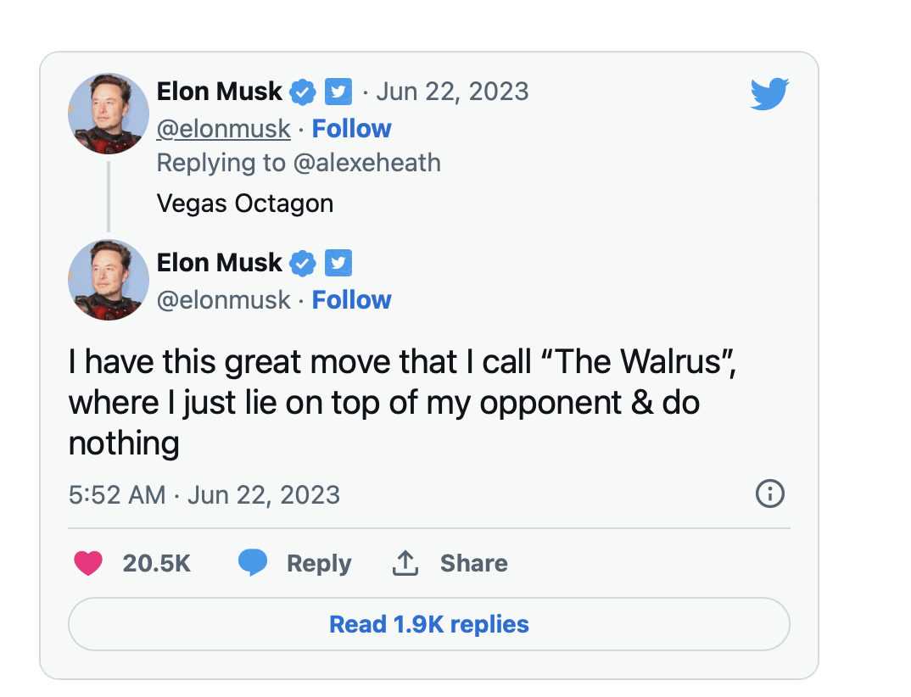Click the second Elon Musk avatar

click(108, 279)
